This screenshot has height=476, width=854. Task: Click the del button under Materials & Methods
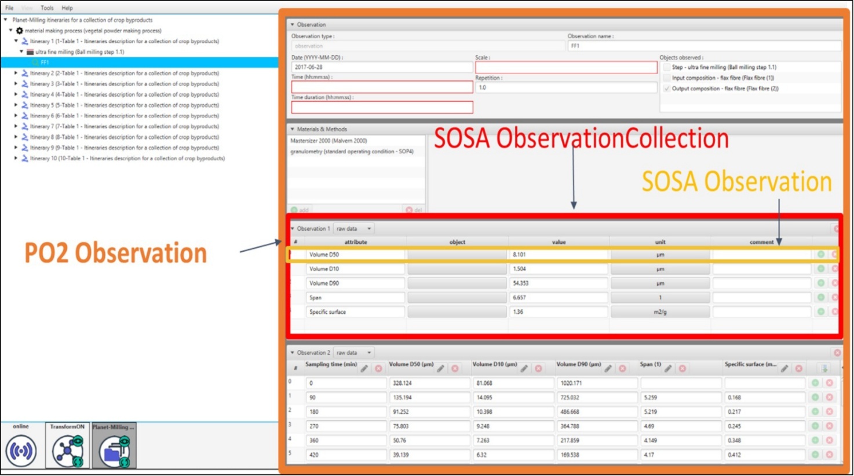(414, 210)
